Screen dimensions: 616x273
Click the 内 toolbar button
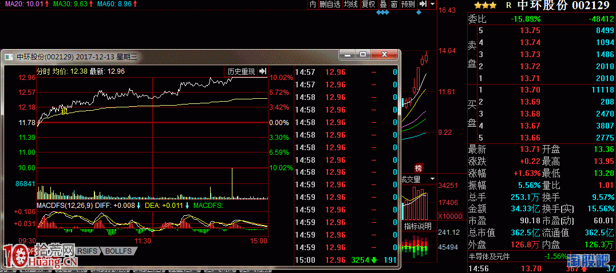(313, 5)
